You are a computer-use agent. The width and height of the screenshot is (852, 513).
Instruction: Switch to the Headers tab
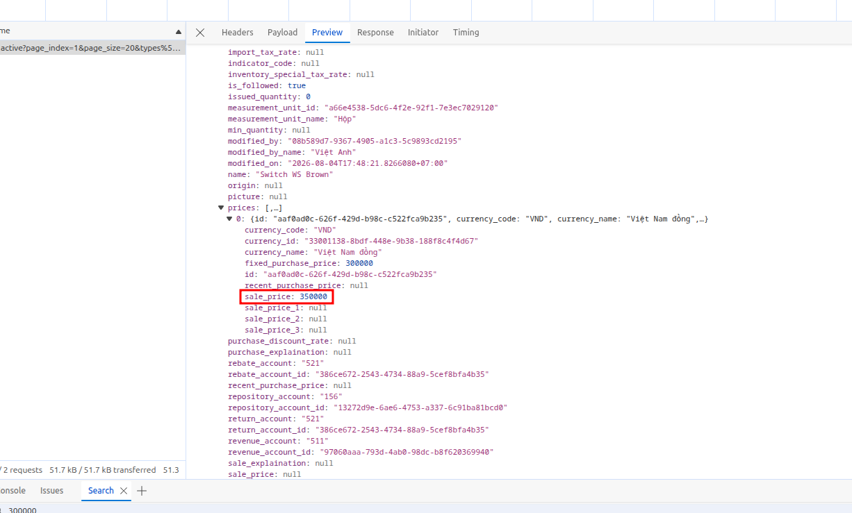[x=238, y=33]
